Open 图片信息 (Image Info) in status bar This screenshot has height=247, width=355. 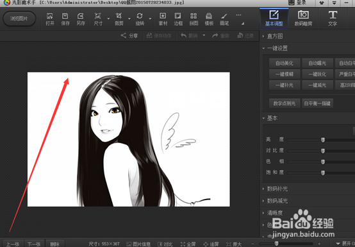pyautogui.click(x=138, y=244)
